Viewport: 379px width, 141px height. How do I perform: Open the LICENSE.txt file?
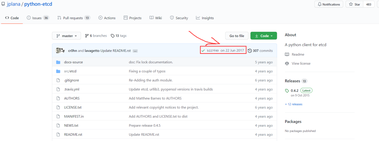coord(73,107)
